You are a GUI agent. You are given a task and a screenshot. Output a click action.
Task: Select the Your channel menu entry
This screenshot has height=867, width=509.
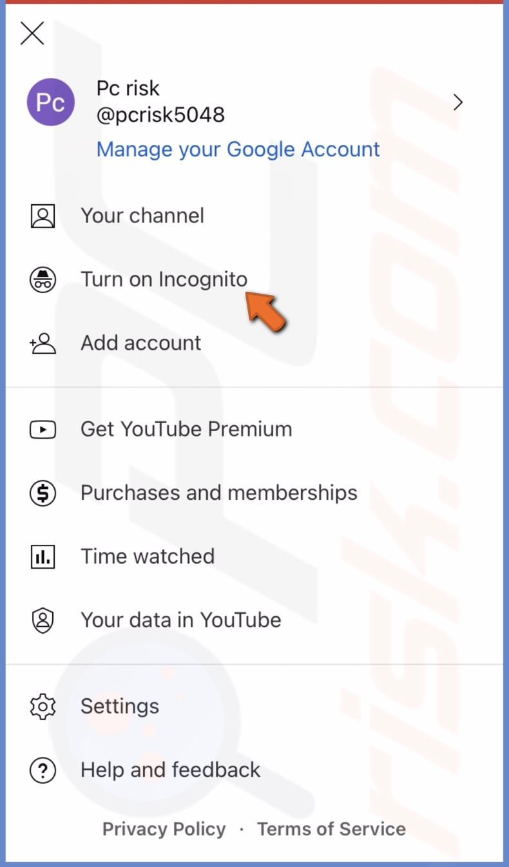[142, 216]
